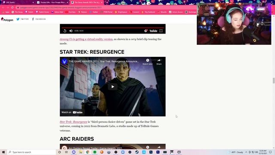The width and height of the screenshot is (275, 155).
Task: Open Star Trek video title link
Action: (x=104, y=61)
